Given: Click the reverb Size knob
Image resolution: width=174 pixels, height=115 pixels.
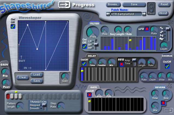Looking at the screenshot, I should coord(166,93).
